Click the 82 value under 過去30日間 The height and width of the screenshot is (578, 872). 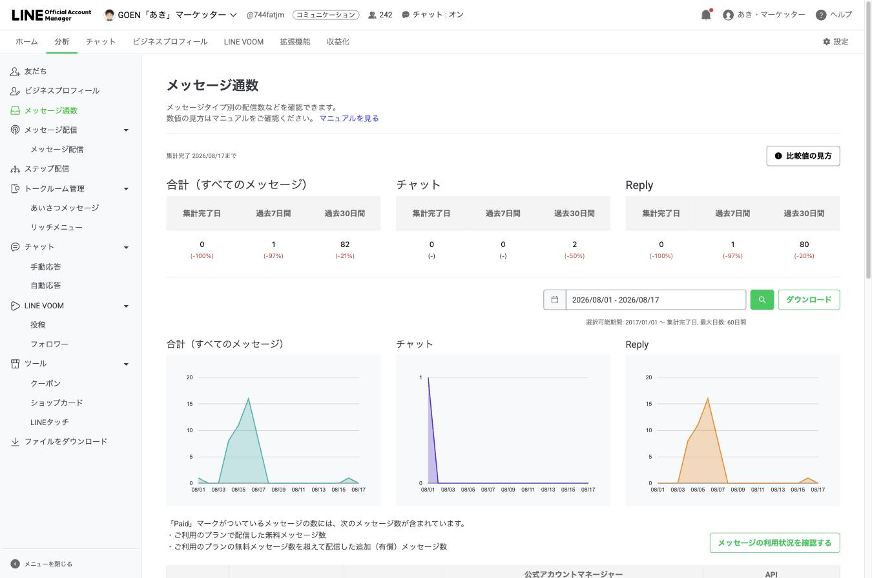coord(345,244)
